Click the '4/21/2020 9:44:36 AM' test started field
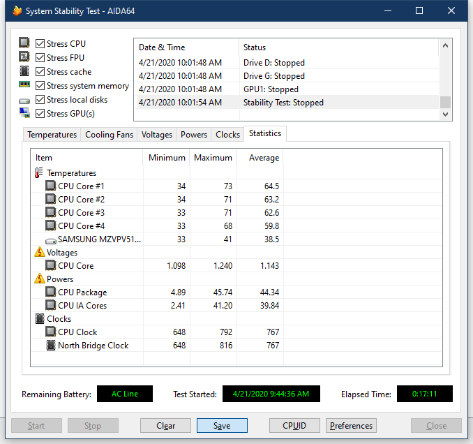This screenshot has height=444, width=473. pos(271,394)
